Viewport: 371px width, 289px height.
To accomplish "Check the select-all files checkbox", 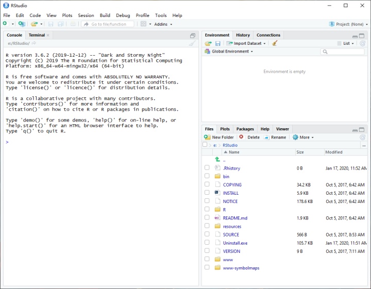I will (205, 144).
